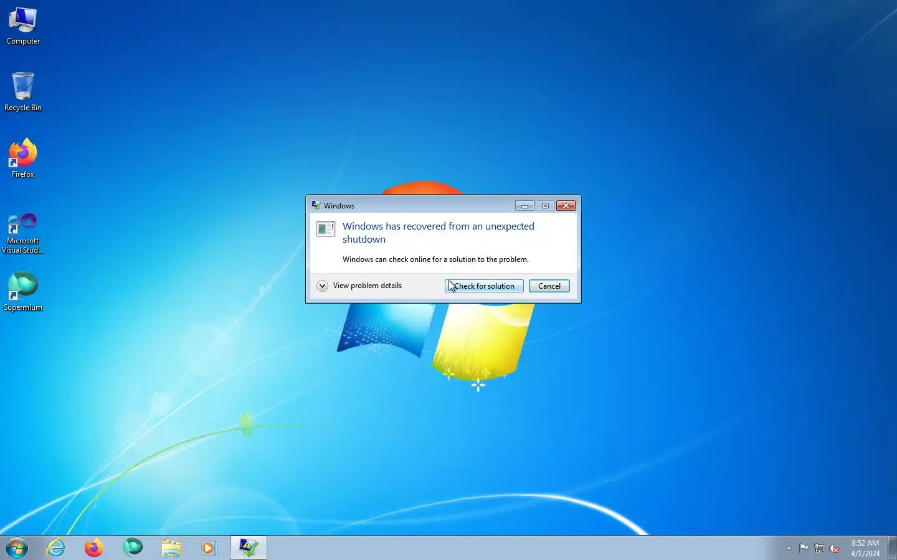Click the 'Windows can check online' message text
The width and height of the screenshot is (897, 560).
[435, 259]
